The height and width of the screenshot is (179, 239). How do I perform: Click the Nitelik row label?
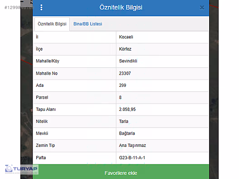click(x=42, y=121)
